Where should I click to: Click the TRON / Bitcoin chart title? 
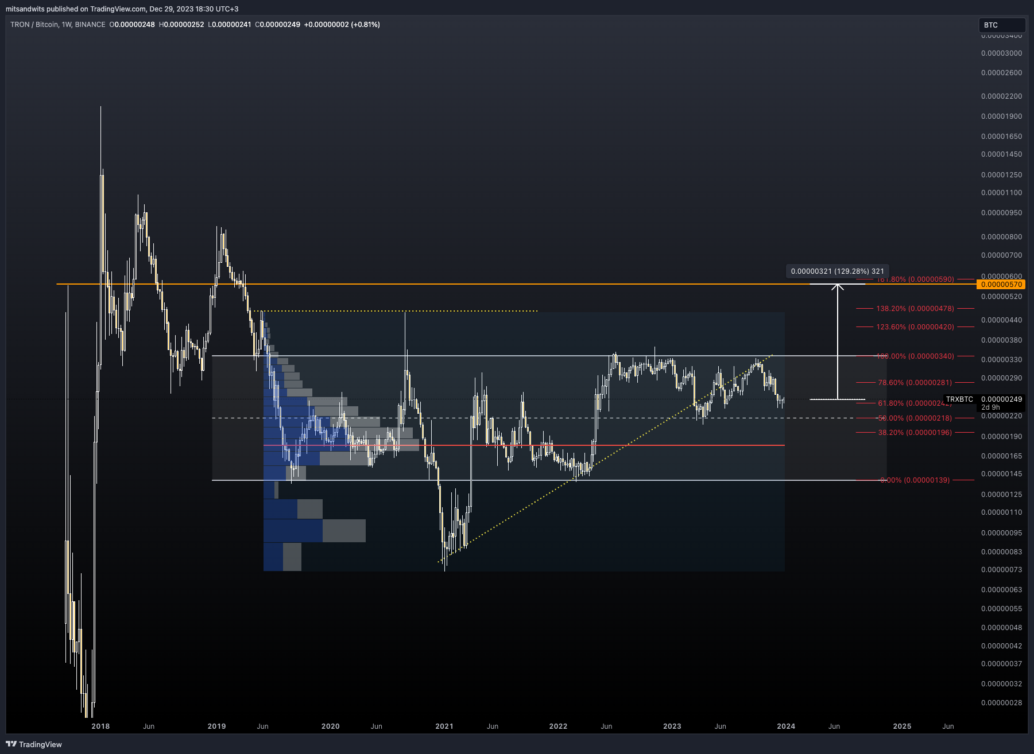[58, 25]
